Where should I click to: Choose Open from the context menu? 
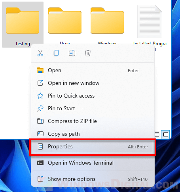coord(93,70)
